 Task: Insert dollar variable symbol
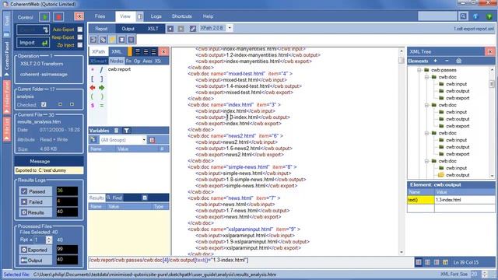click(x=93, y=105)
